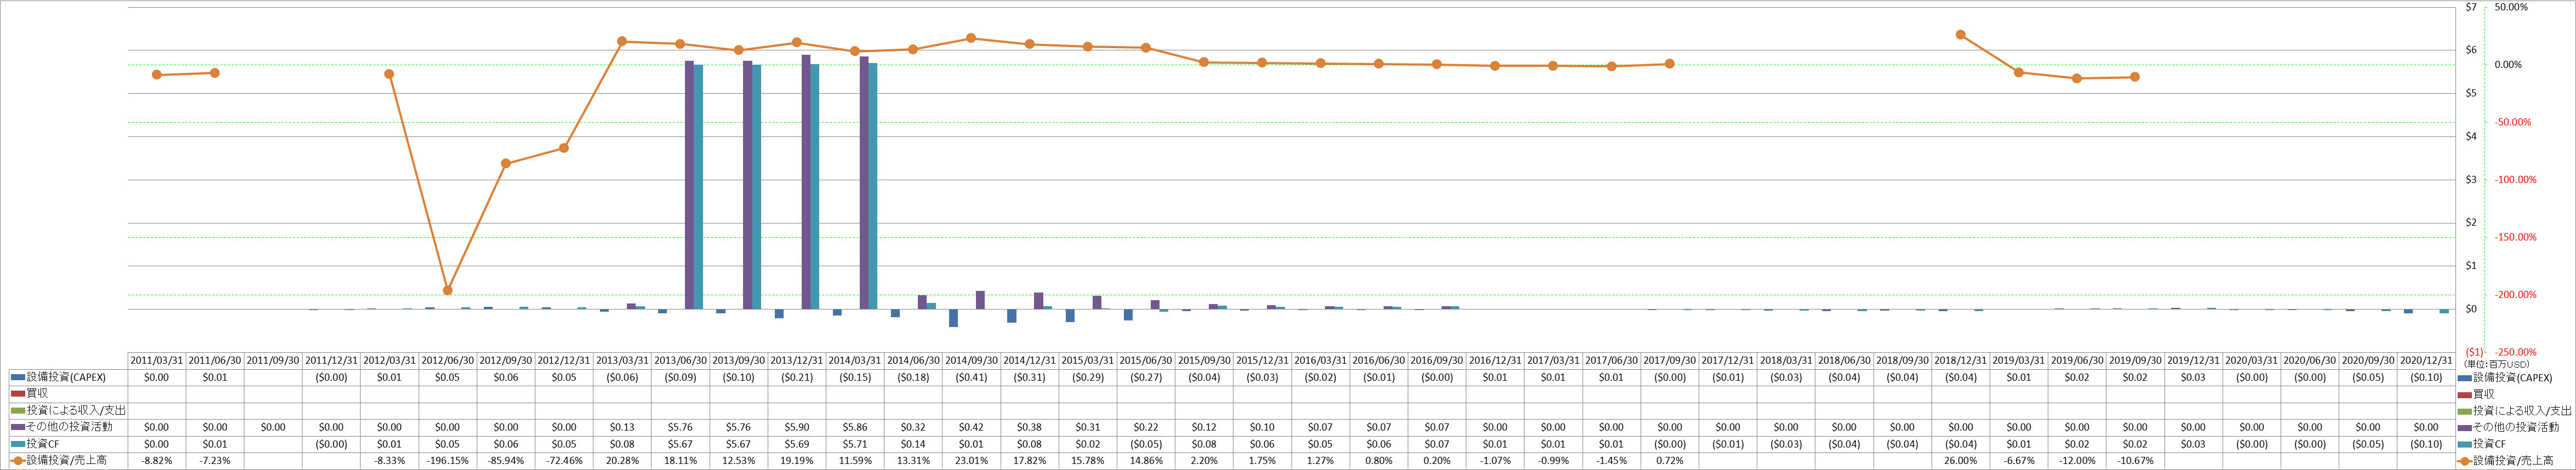
Task: Click the left-side 買収 row header
Action: (x=68, y=394)
